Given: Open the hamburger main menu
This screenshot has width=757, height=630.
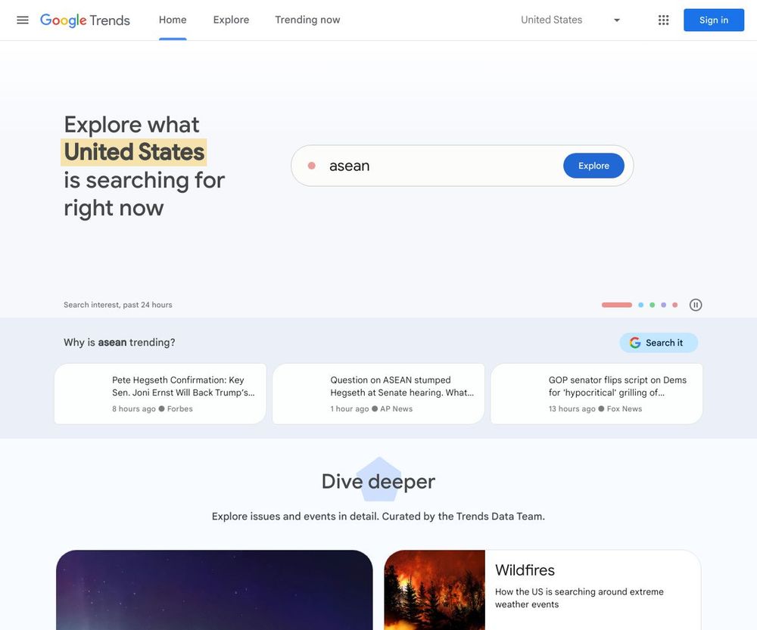Looking at the screenshot, I should pos(23,20).
